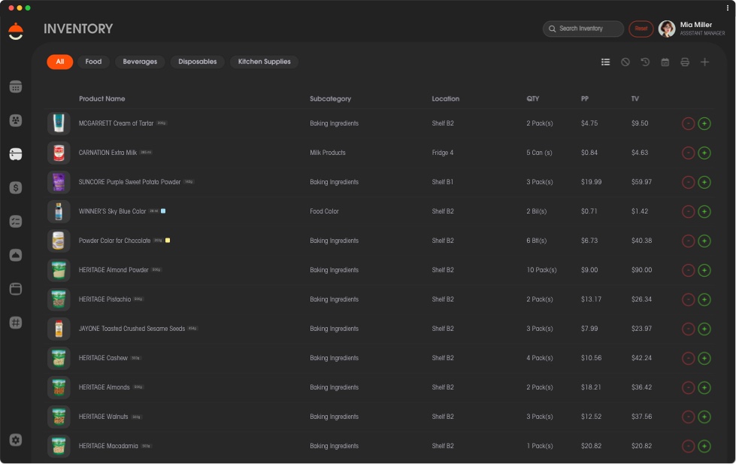Select the Beverages category tab
The height and width of the screenshot is (464, 736).
click(140, 62)
